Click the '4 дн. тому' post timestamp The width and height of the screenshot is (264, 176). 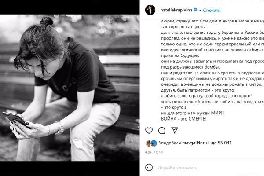coord(154,152)
